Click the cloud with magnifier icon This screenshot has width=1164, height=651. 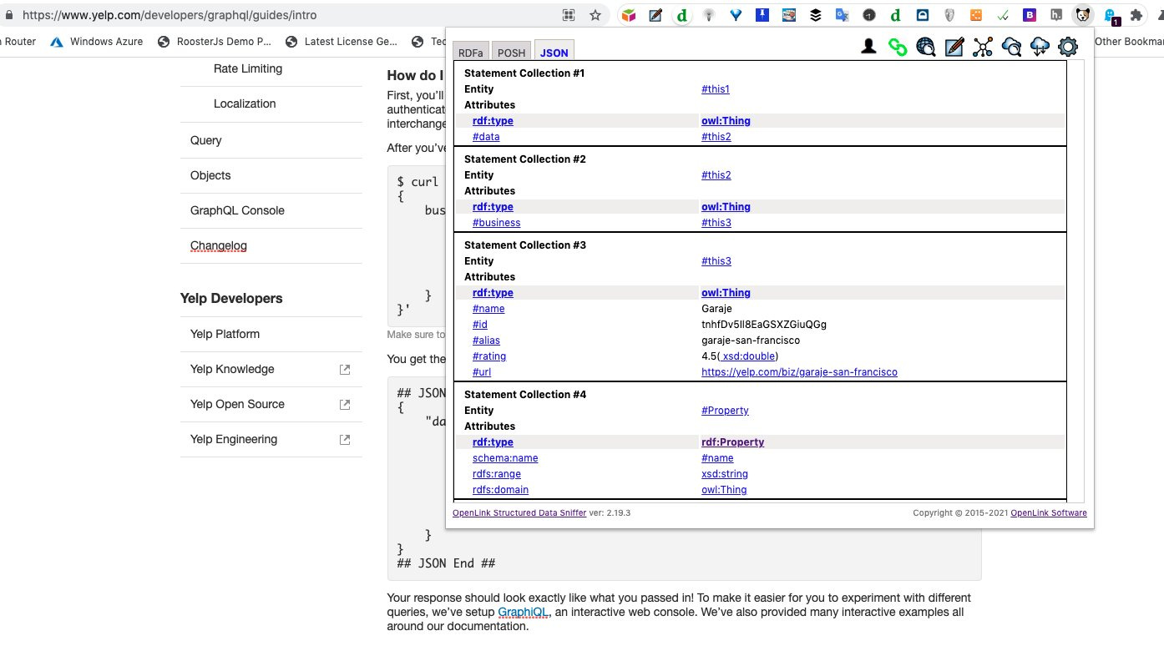point(1011,48)
